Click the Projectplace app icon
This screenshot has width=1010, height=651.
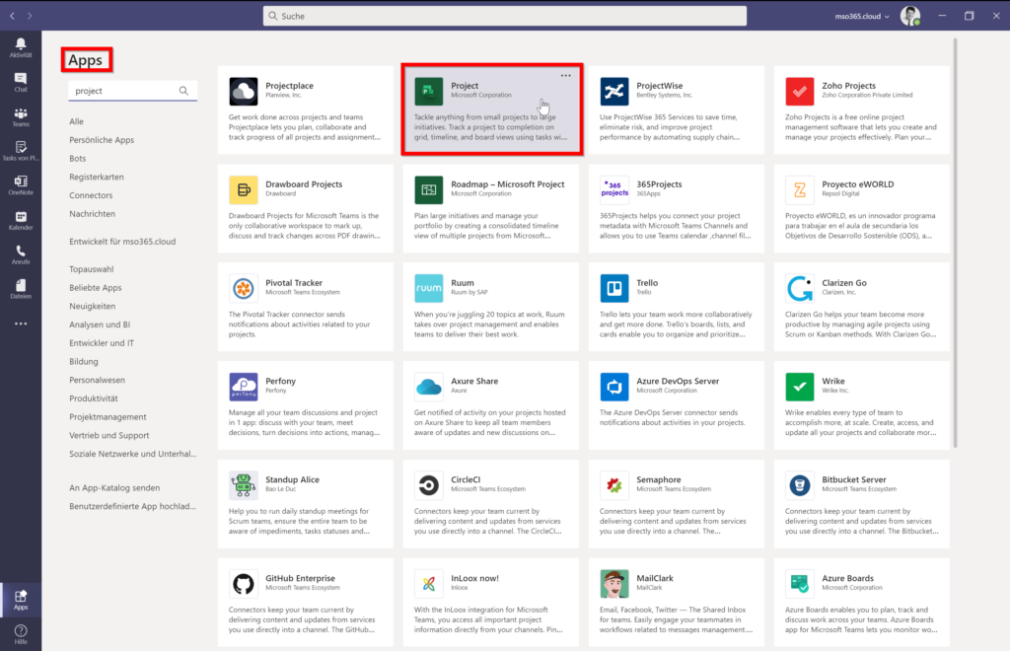tap(243, 92)
